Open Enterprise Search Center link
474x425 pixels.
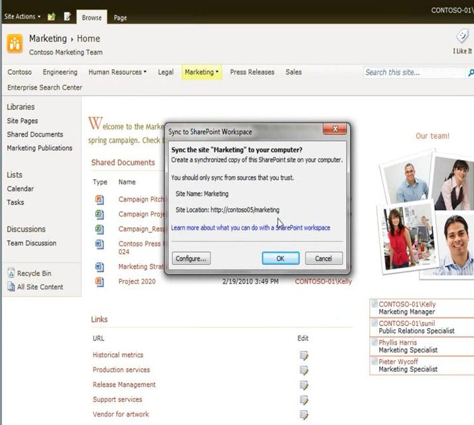point(45,88)
